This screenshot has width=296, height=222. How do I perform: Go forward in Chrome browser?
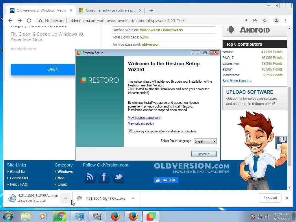(20, 21)
